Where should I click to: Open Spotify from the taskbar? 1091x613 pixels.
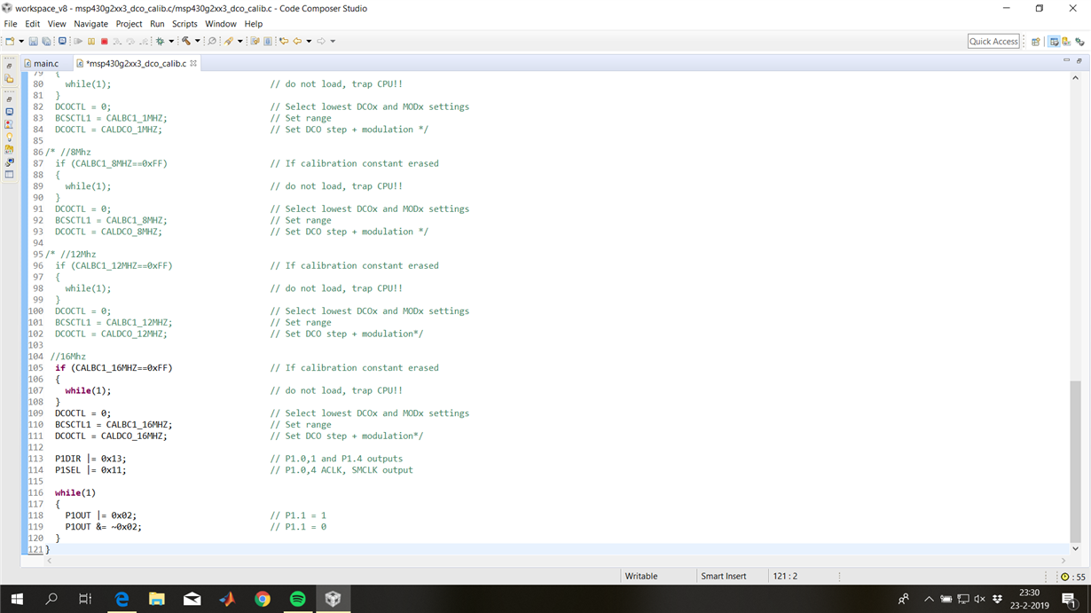click(298, 599)
